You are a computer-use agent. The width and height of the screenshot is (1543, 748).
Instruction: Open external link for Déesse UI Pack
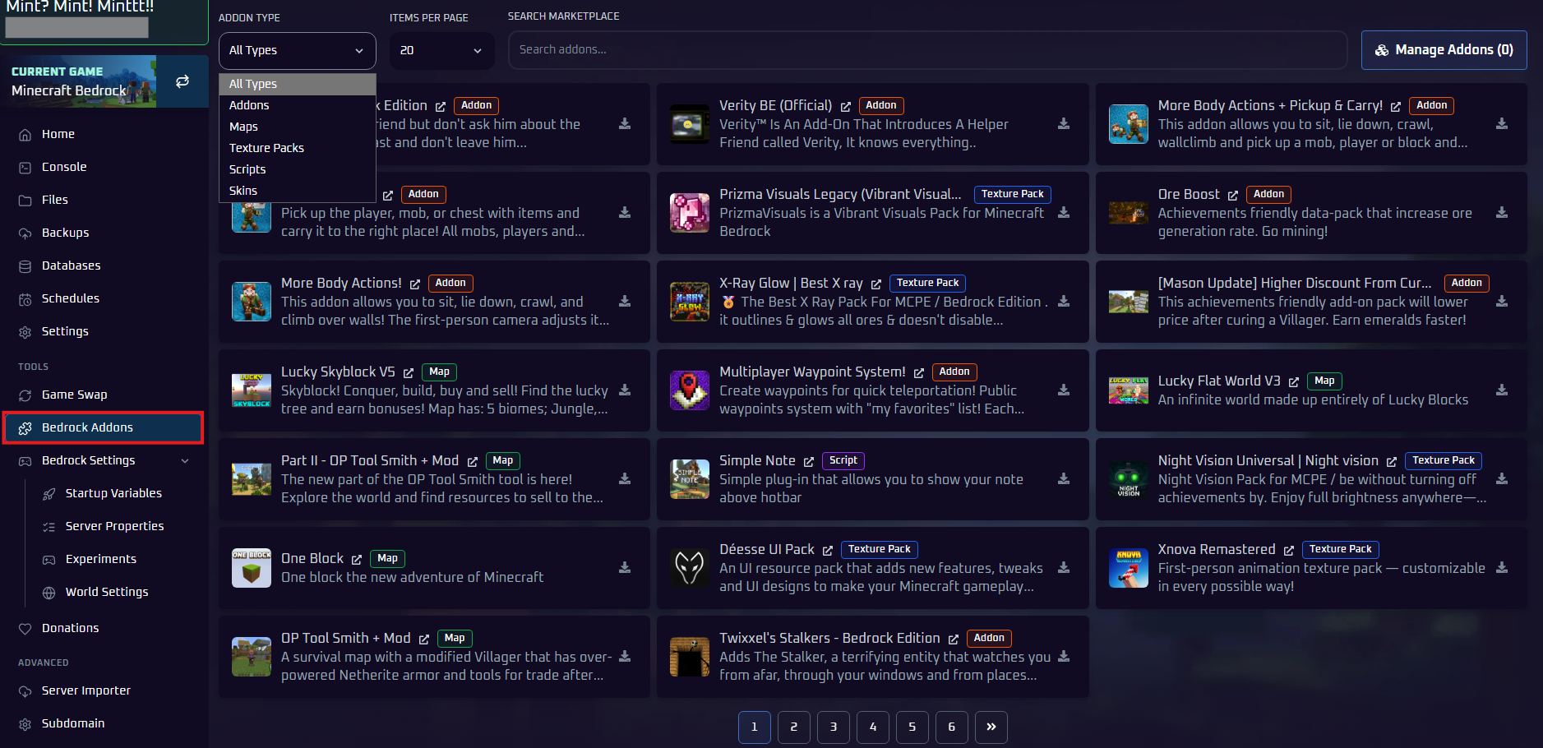click(828, 551)
